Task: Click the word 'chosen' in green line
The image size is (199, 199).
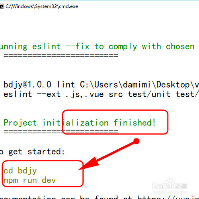Action: coord(180,47)
